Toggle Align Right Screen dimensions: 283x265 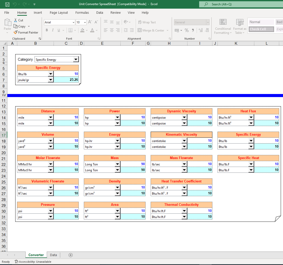click(118, 30)
